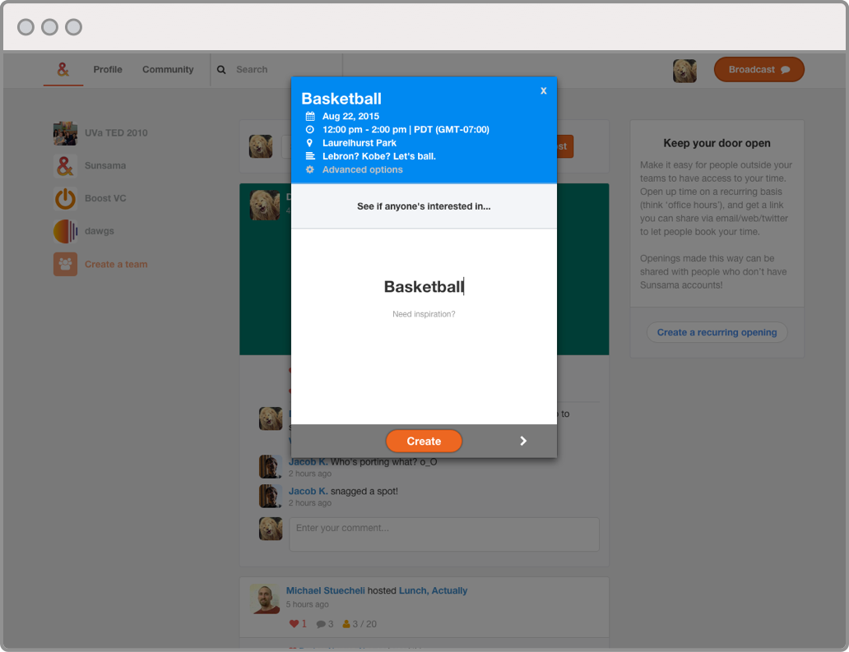This screenshot has height=652, width=849.
Task: Click the next arrow chevron in dialog footer
Action: pos(523,442)
